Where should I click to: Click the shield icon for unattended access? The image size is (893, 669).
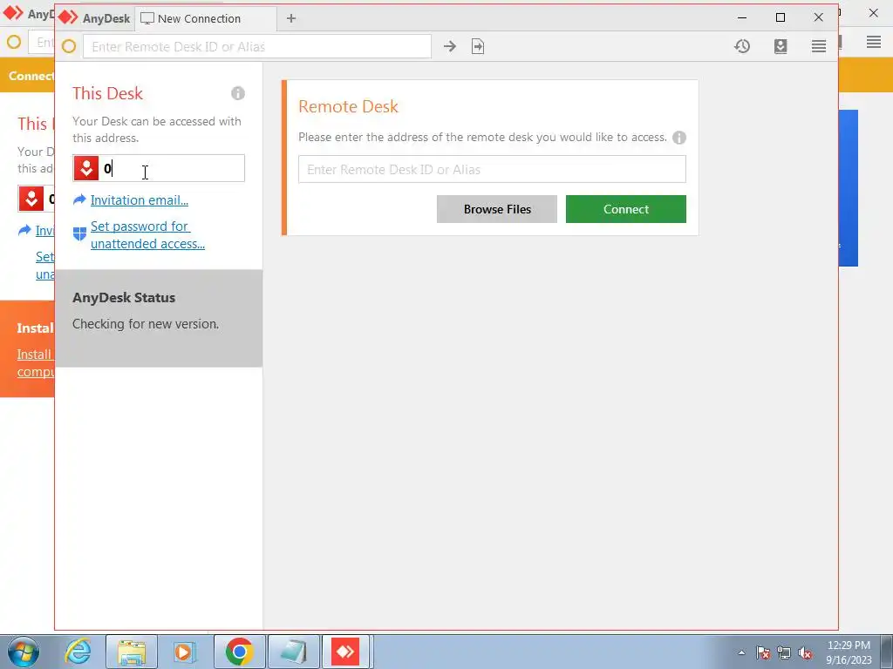pos(79,233)
